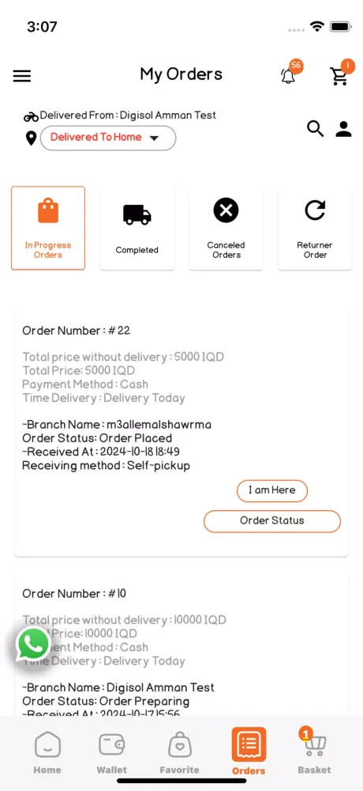The height and width of the screenshot is (791, 363).
Task: Open the Wallet tab
Action: (112, 753)
